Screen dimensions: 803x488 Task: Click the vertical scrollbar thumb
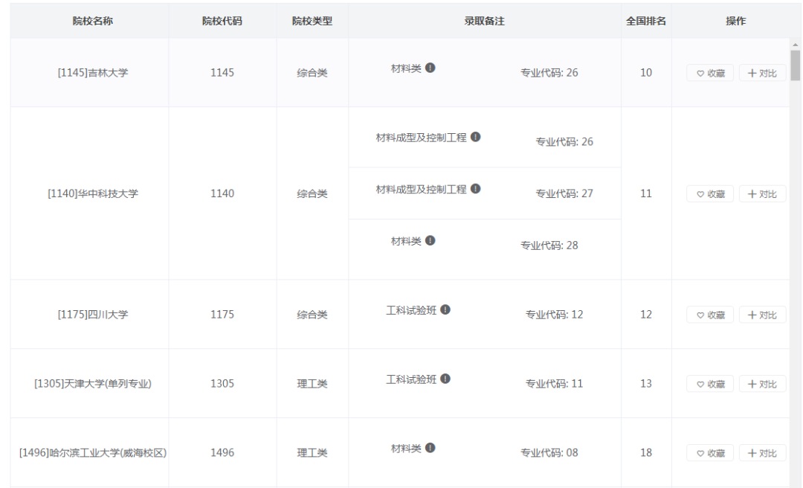click(796, 65)
